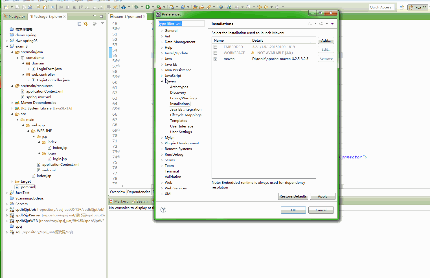The image size is (430, 278).
Task: Maximize the Package Explorer panel
Action: point(101,16)
